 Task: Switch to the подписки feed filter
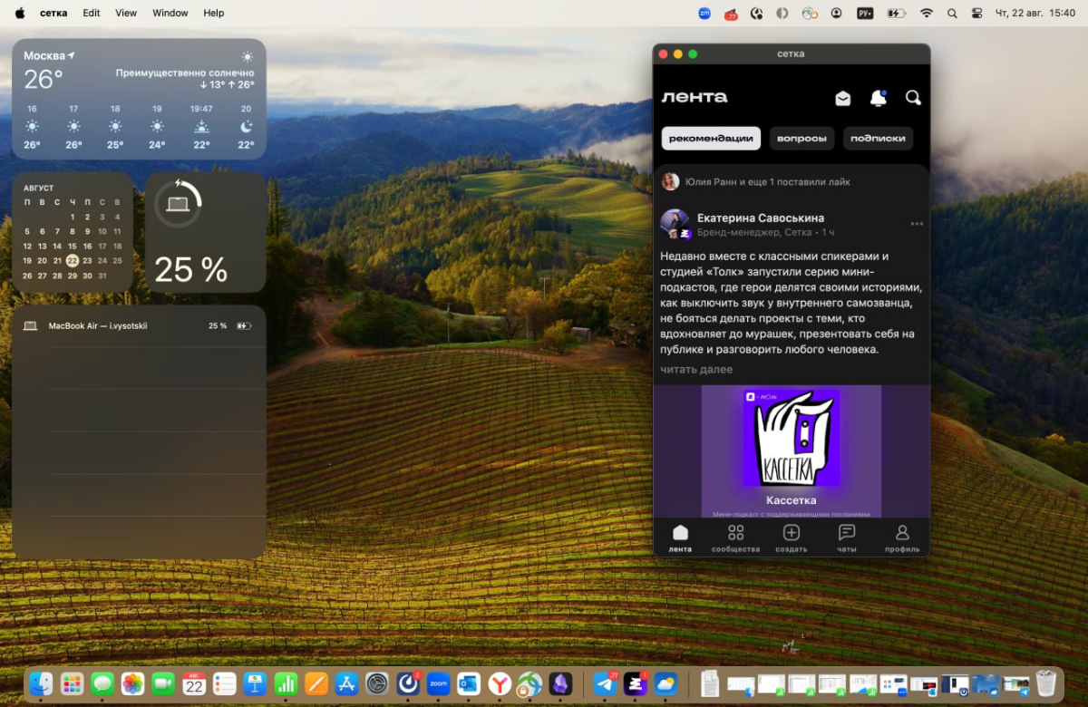point(878,139)
